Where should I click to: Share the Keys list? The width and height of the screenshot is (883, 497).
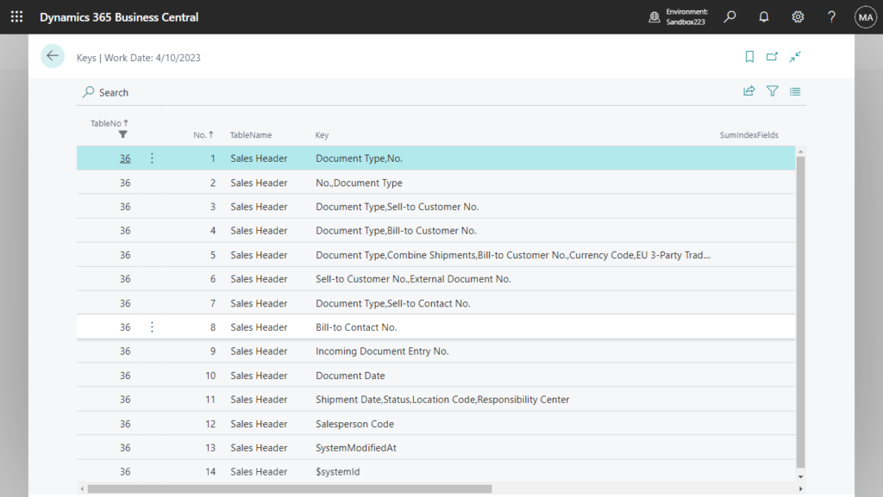pyautogui.click(x=748, y=91)
